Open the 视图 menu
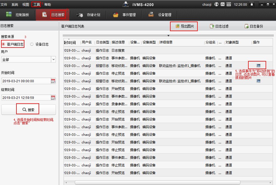This screenshot has height=185, width=276. tap(26, 5)
